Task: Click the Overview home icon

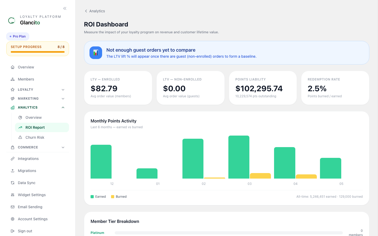Action: (x=13, y=67)
